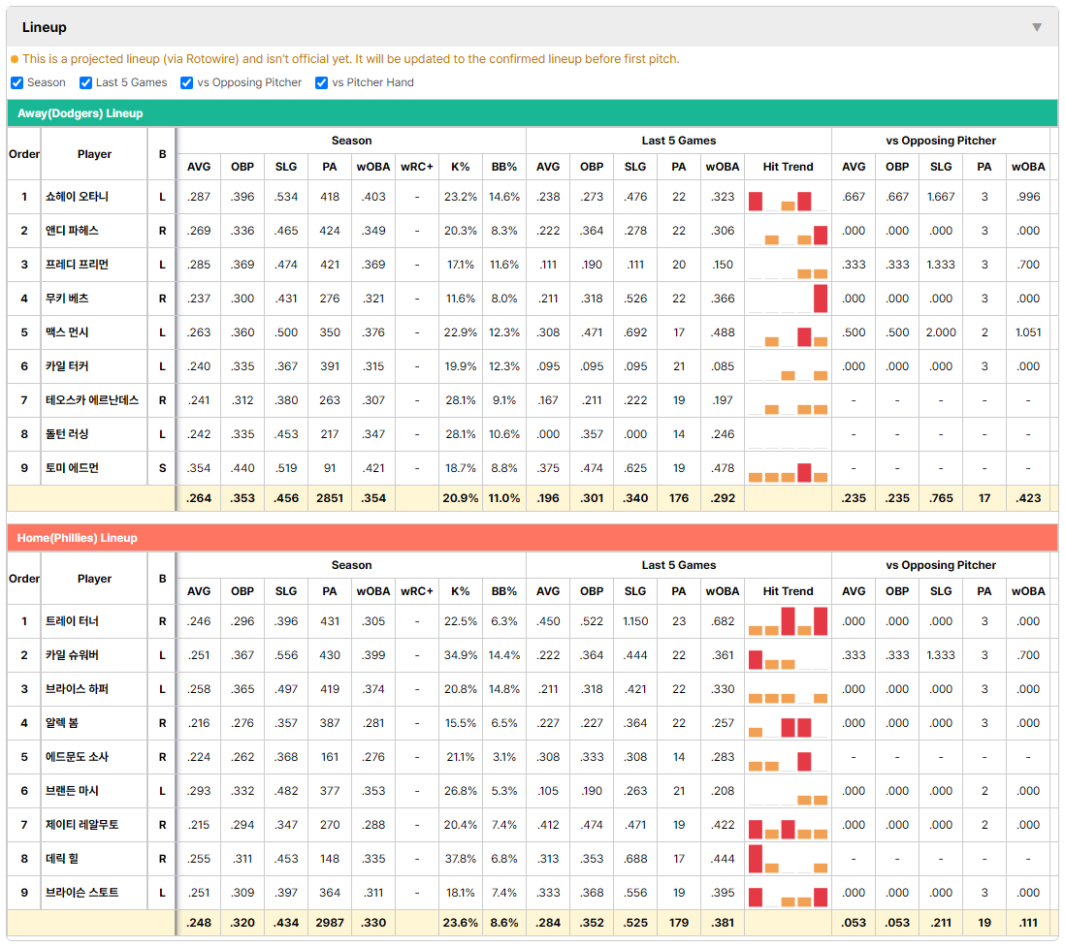Toggle the vs Pitcher Hand checkbox
Image resolution: width=1065 pixels, height=947 pixels.
[321, 82]
